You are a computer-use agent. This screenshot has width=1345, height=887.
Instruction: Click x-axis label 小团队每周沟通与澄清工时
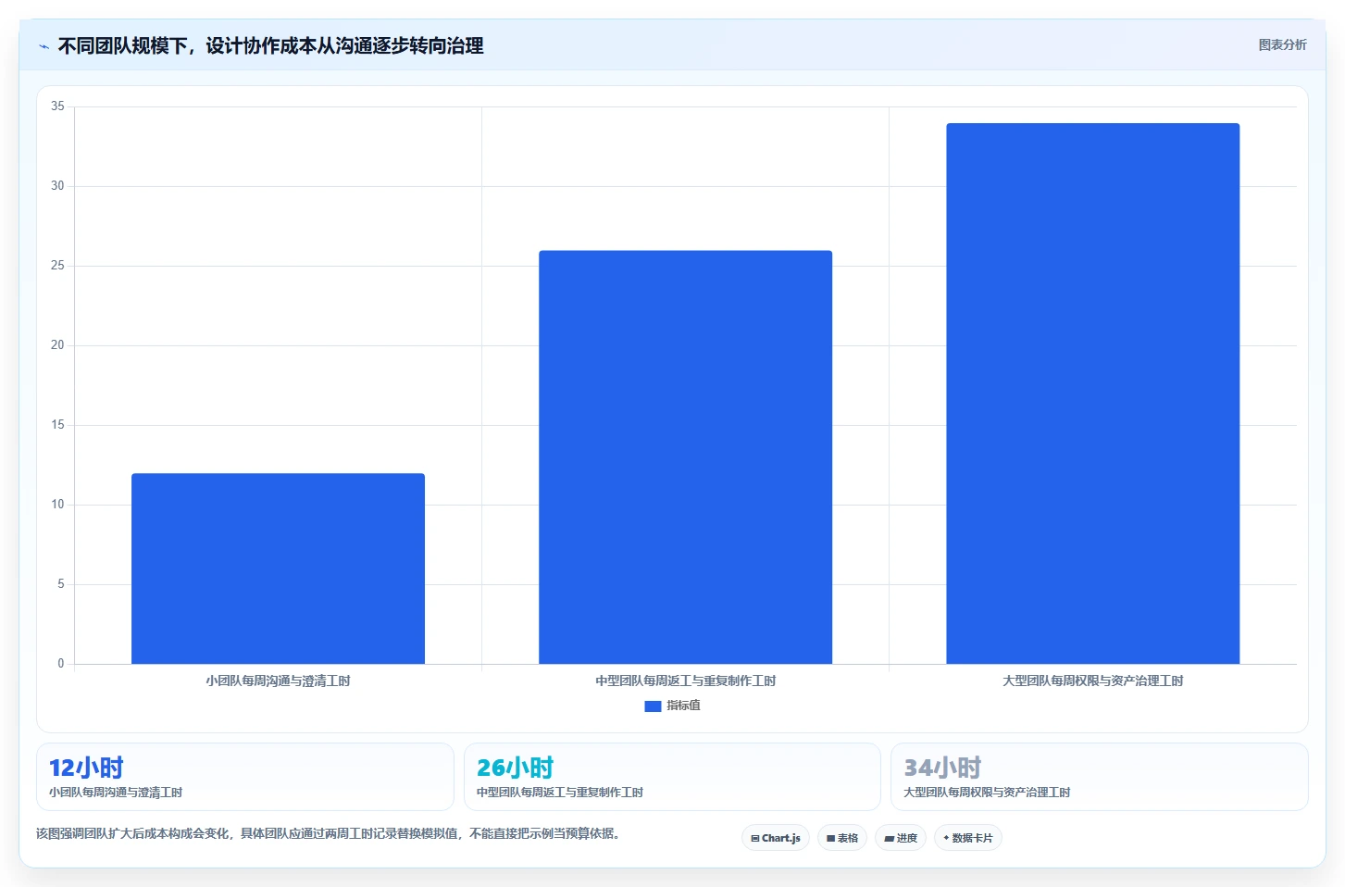(x=278, y=681)
